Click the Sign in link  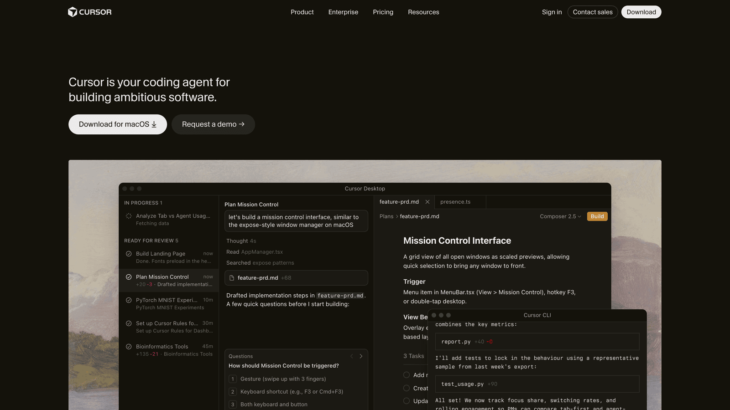pyautogui.click(x=552, y=12)
